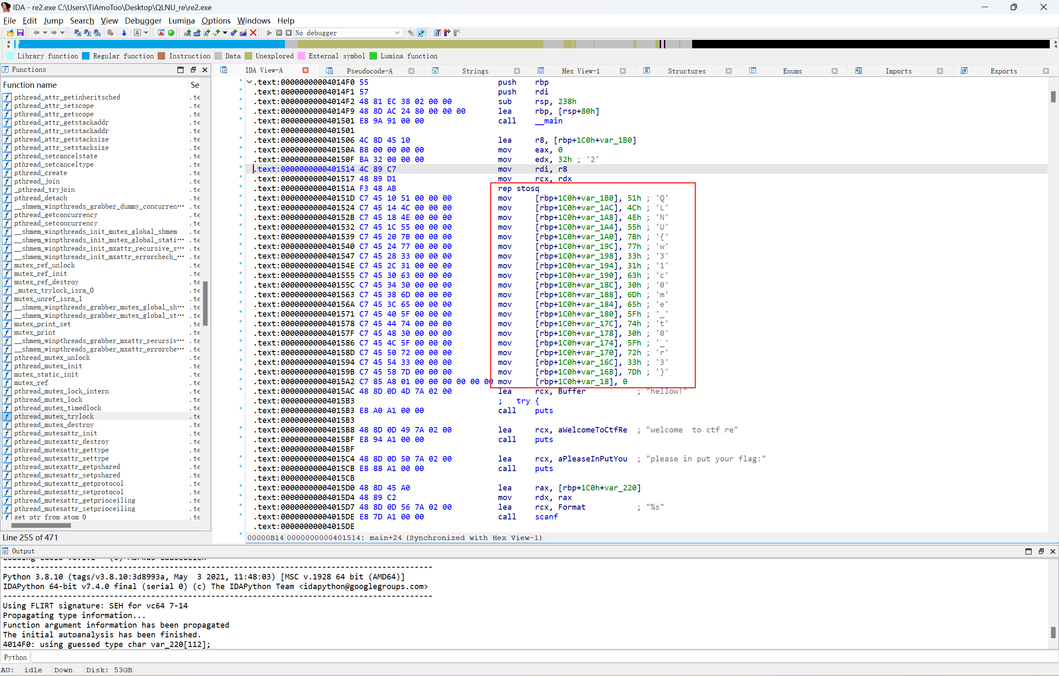Float the Functions panel with the undock button
1059x676 pixels.
pyautogui.click(x=192, y=70)
